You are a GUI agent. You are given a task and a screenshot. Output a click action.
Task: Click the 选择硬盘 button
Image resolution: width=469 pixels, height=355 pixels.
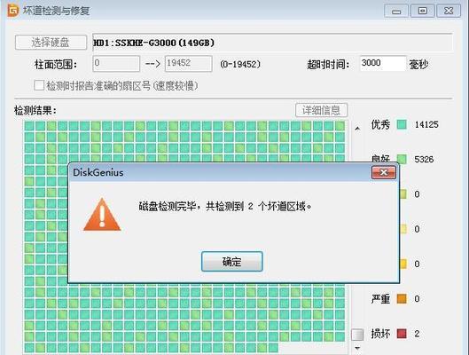[51, 43]
